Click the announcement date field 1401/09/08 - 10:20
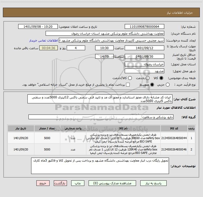203x197 pixels. pos(38,27)
